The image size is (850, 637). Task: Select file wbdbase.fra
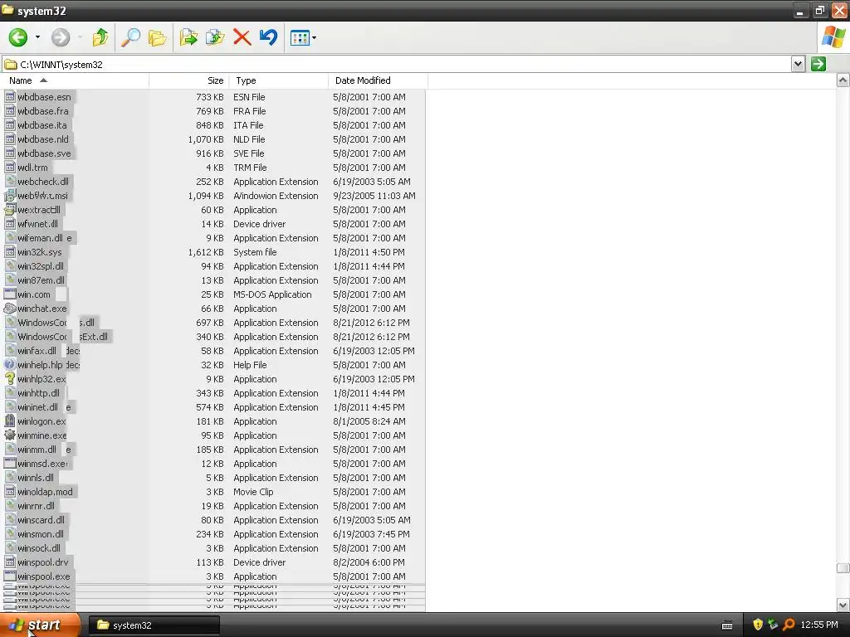[43, 112]
